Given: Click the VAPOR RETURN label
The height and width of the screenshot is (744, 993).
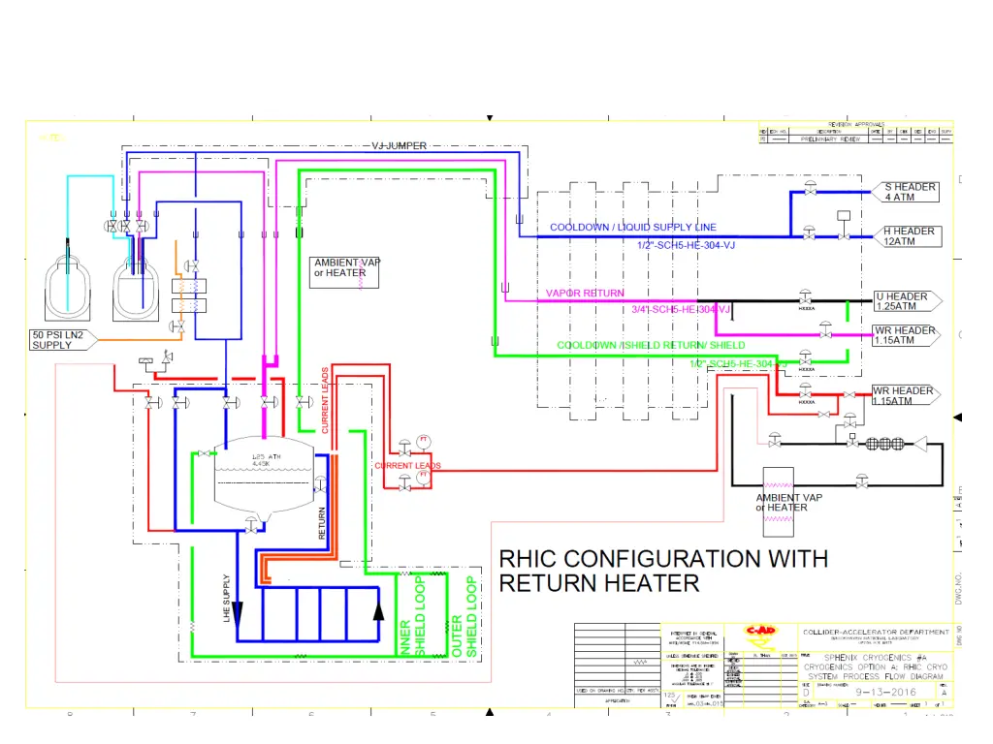Looking at the screenshot, I should pyautogui.click(x=585, y=293).
